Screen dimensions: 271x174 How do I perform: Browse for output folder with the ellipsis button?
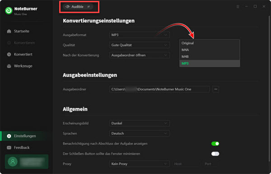coord(216,89)
